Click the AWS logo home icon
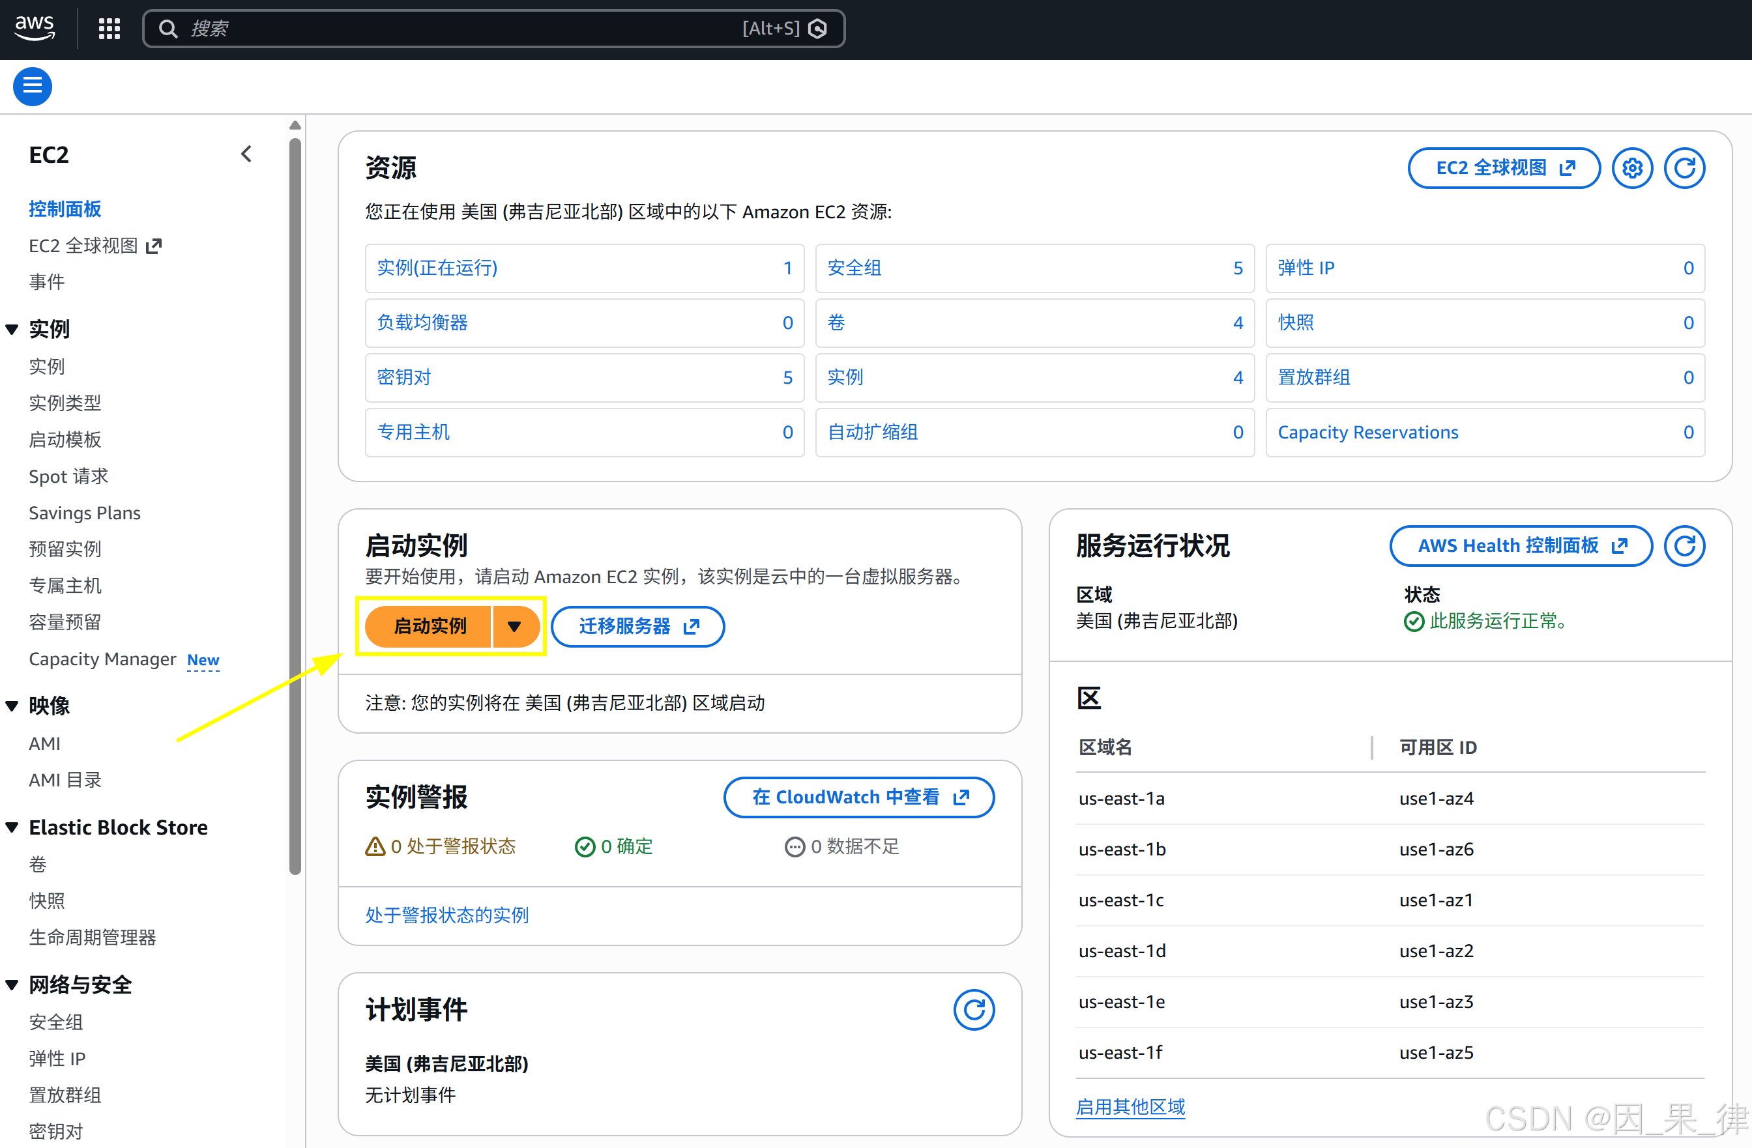 (34, 28)
